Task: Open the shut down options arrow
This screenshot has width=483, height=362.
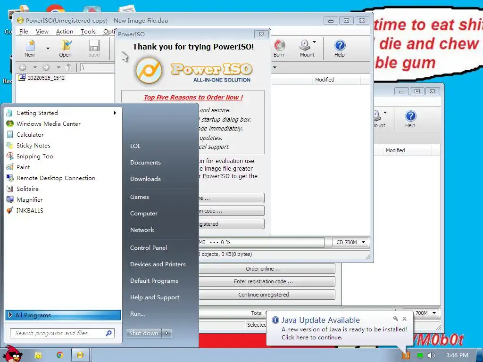Action: (x=167, y=333)
